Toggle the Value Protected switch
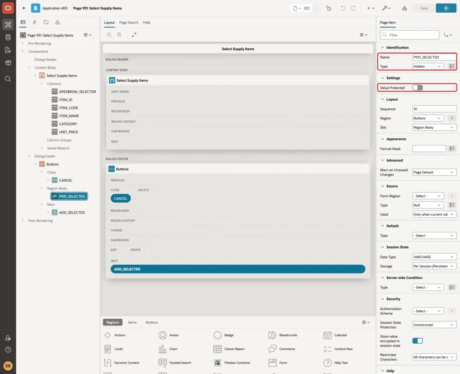The width and height of the screenshot is (460, 374). (417, 88)
